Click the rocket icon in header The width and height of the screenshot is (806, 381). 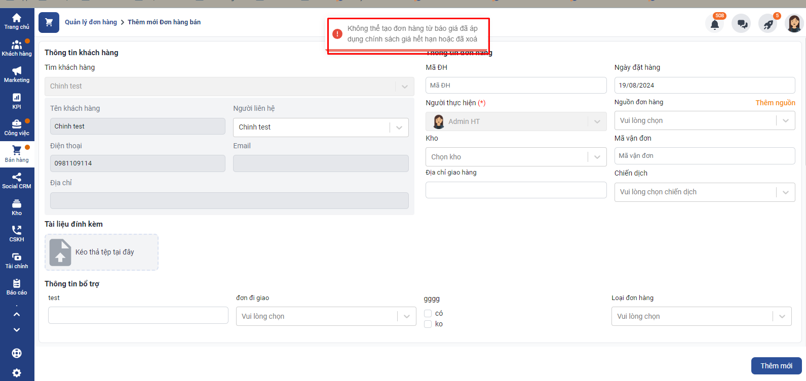pos(769,24)
